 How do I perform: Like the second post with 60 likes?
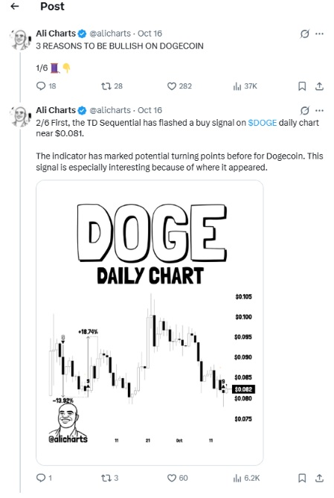[178, 478]
